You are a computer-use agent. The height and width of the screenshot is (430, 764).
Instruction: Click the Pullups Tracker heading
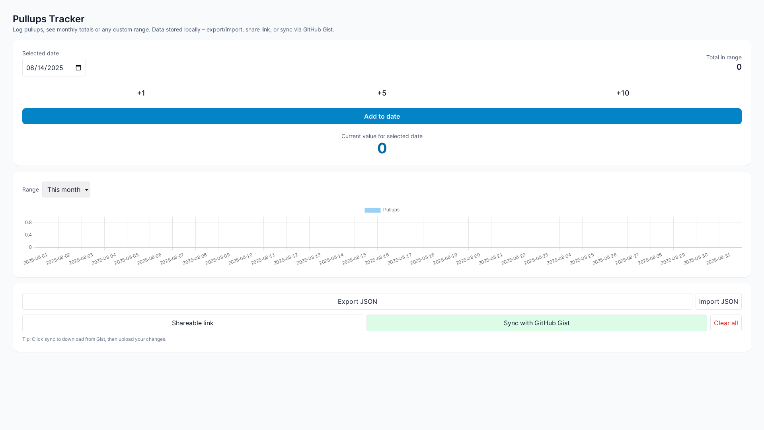pos(49,19)
